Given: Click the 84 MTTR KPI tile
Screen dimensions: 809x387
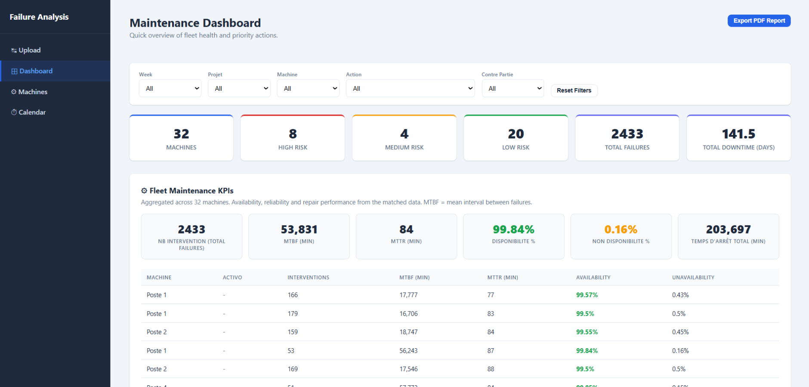Looking at the screenshot, I should [406, 236].
